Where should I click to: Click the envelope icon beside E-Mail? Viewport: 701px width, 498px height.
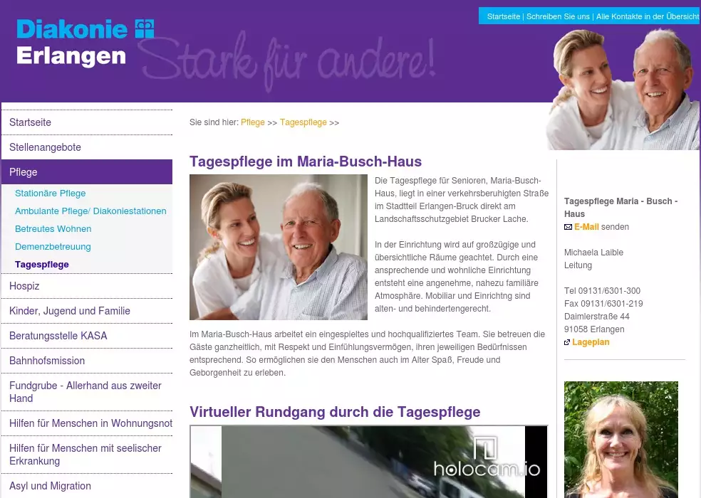tap(568, 227)
